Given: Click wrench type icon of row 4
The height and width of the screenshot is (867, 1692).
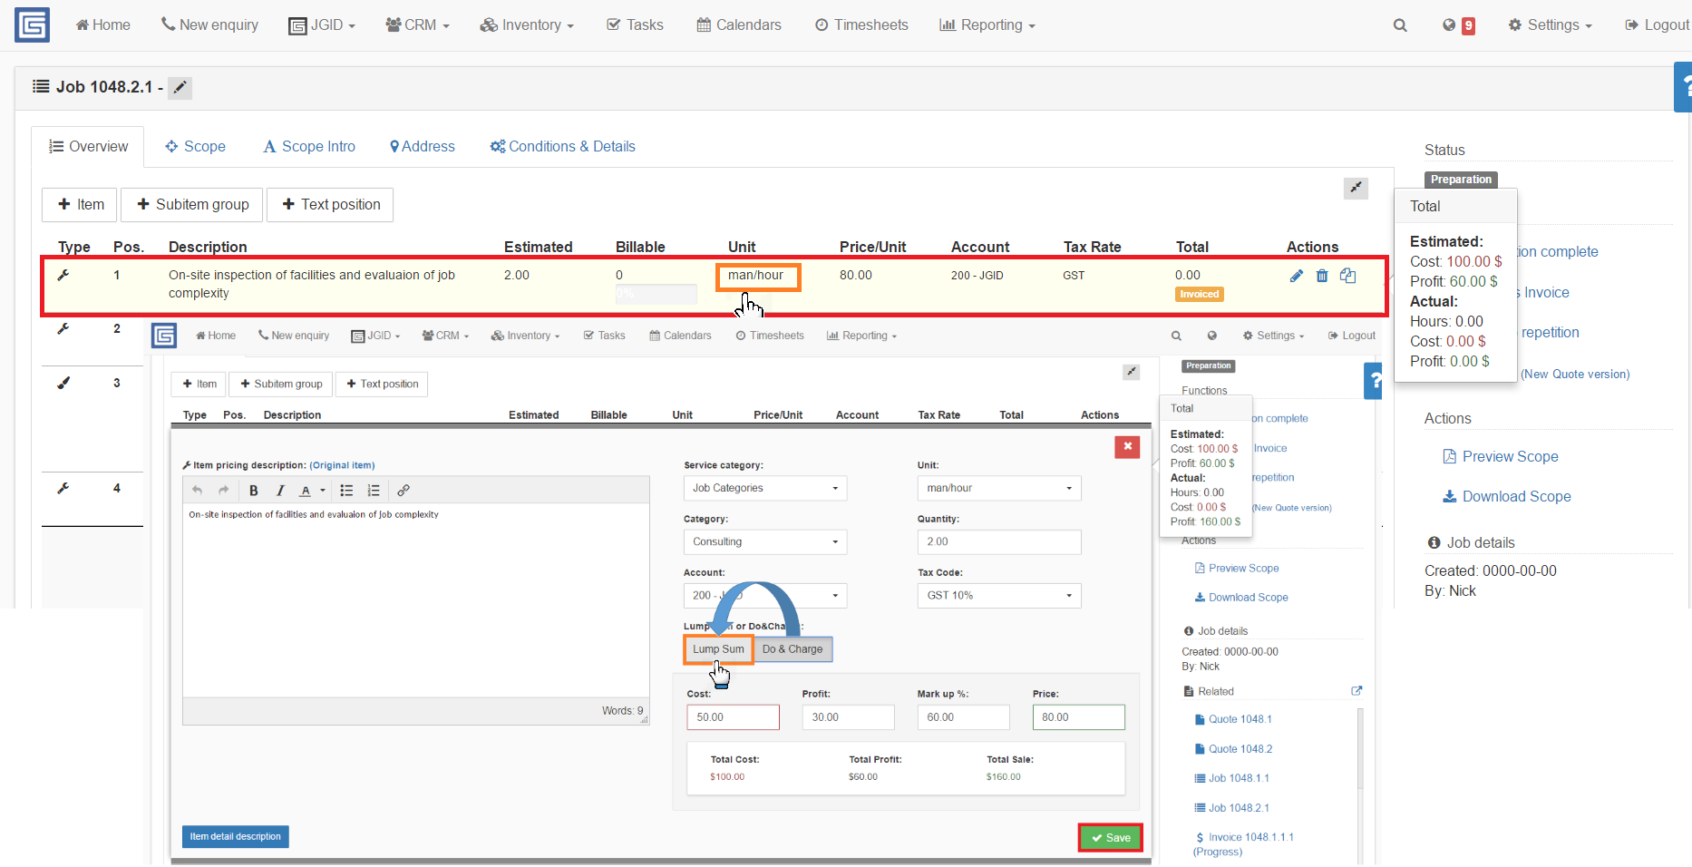Looking at the screenshot, I should pyautogui.click(x=63, y=488).
